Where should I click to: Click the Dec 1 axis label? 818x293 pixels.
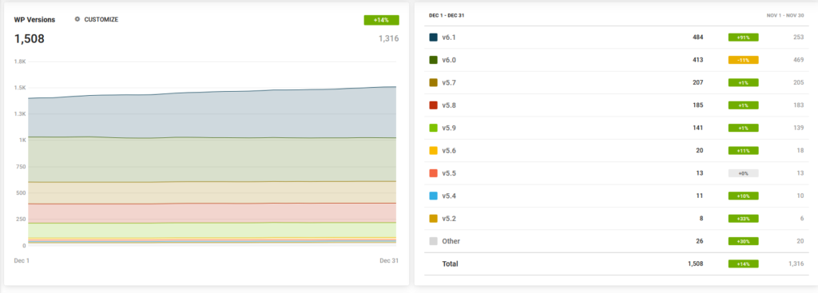coord(22,260)
